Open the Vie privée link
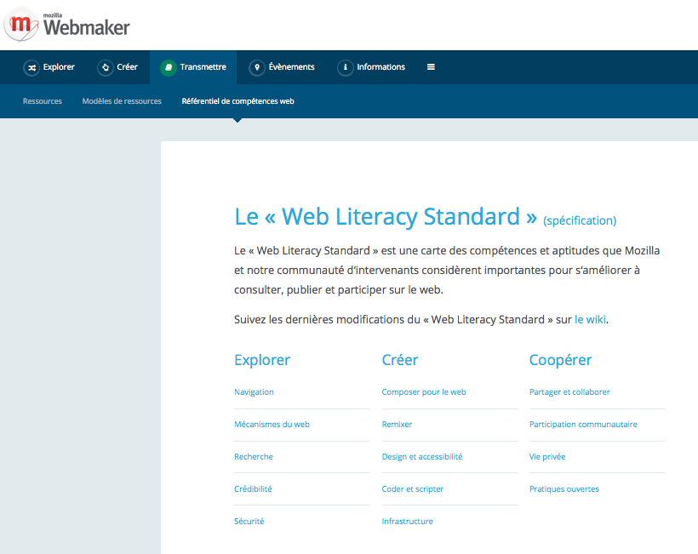This screenshot has height=554, width=698. (x=547, y=456)
